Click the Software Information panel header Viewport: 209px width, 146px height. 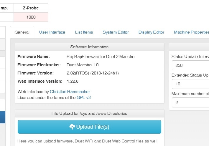(89, 47)
